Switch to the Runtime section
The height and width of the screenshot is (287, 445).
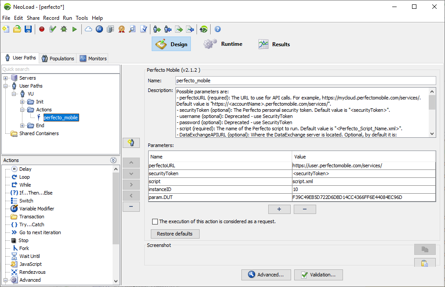pyautogui.click(x=223, y=44)
